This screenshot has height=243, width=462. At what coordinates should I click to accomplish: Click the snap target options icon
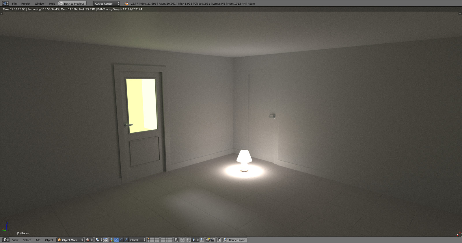tap(202, 240)
